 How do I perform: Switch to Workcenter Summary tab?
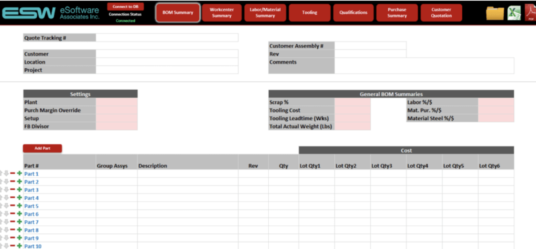tap(222, 13)
